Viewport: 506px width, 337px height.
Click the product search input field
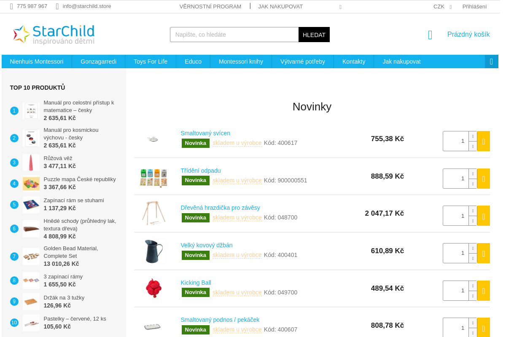point(234,35)
